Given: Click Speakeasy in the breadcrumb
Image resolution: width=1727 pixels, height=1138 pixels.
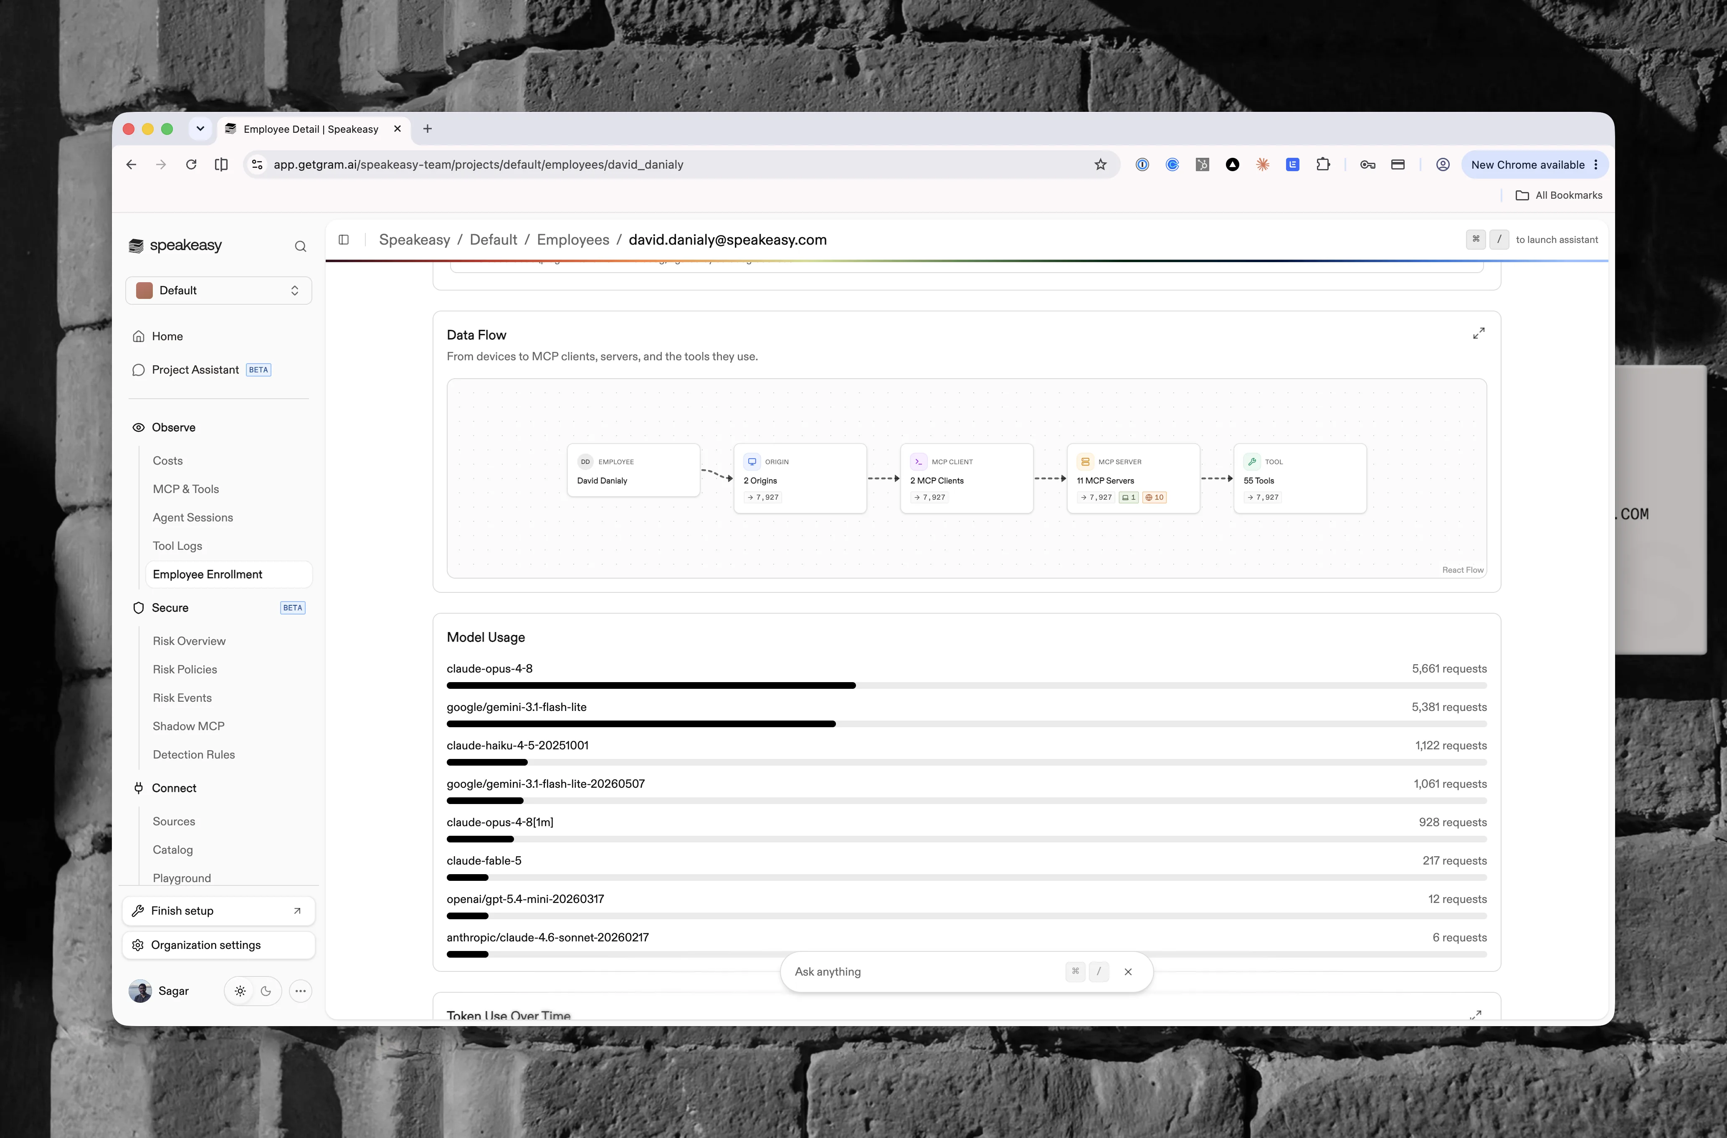Looking at the screenshot, I should point(415,240).
